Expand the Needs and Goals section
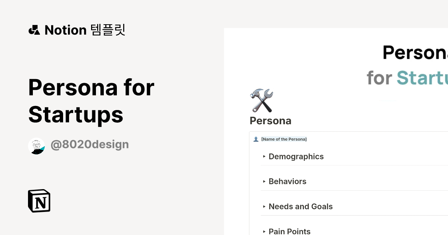Image resolution: width=448 pixels, height=235 pixels. coord(264,206)
